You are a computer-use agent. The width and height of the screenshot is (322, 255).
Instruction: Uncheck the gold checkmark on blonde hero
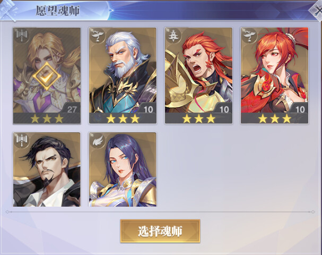47,76
